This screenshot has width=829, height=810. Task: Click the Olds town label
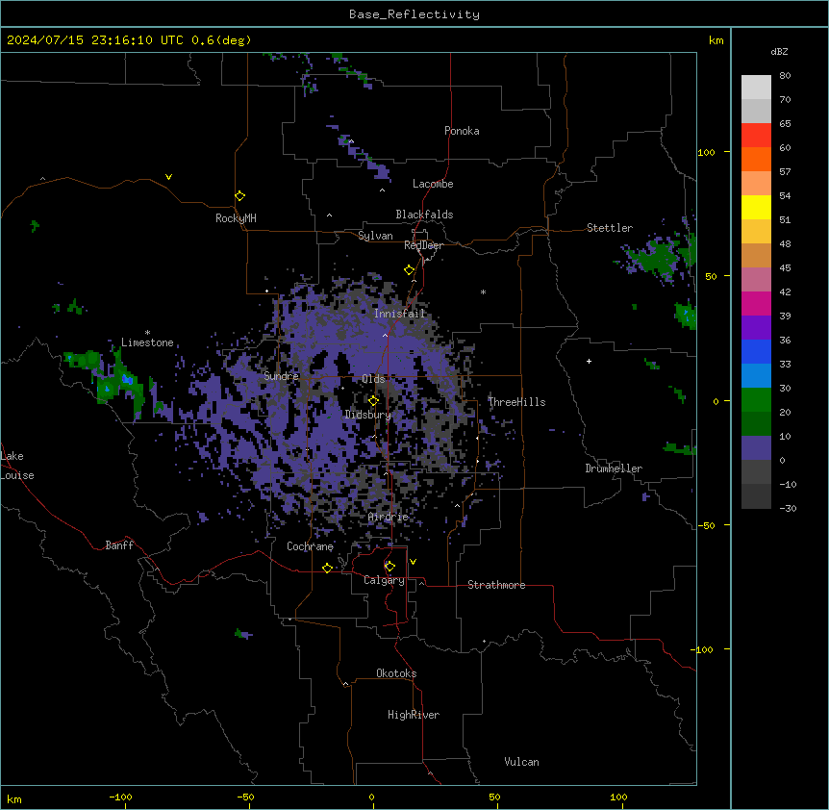click(373, 379)
